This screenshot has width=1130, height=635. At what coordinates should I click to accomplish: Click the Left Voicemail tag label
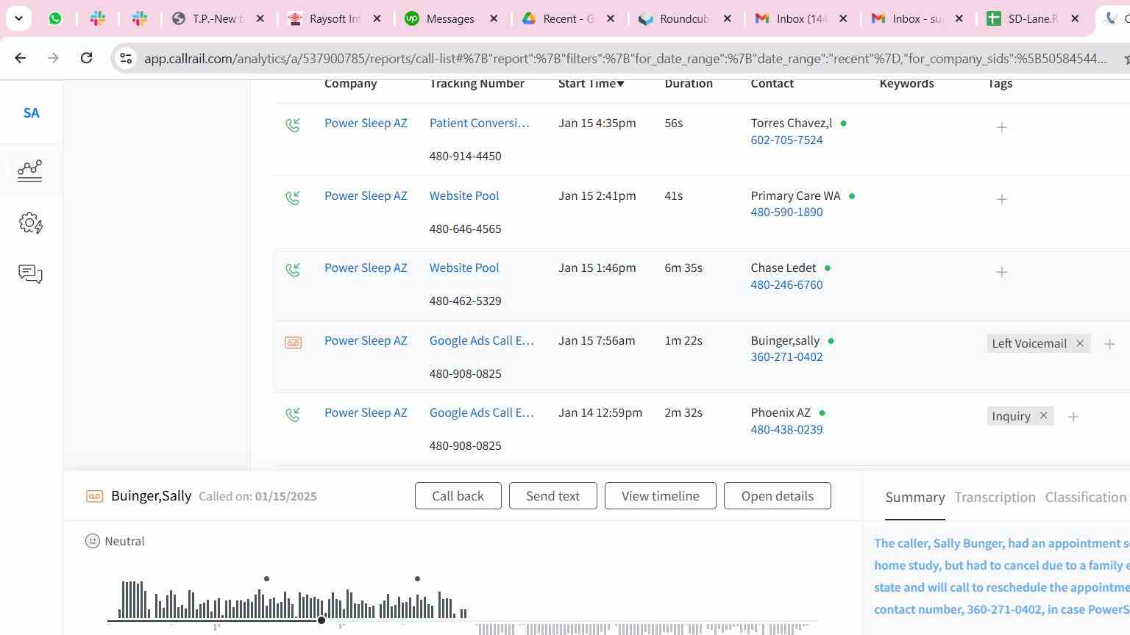click(x=1028, y=343)
